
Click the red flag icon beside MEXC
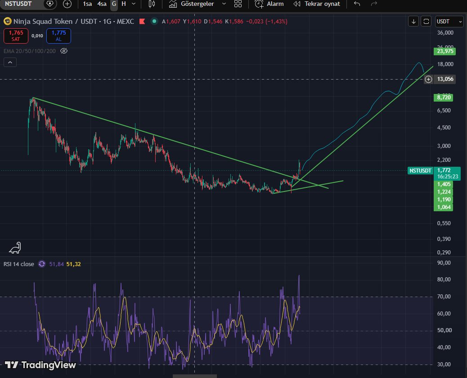(x=142, y=22)
